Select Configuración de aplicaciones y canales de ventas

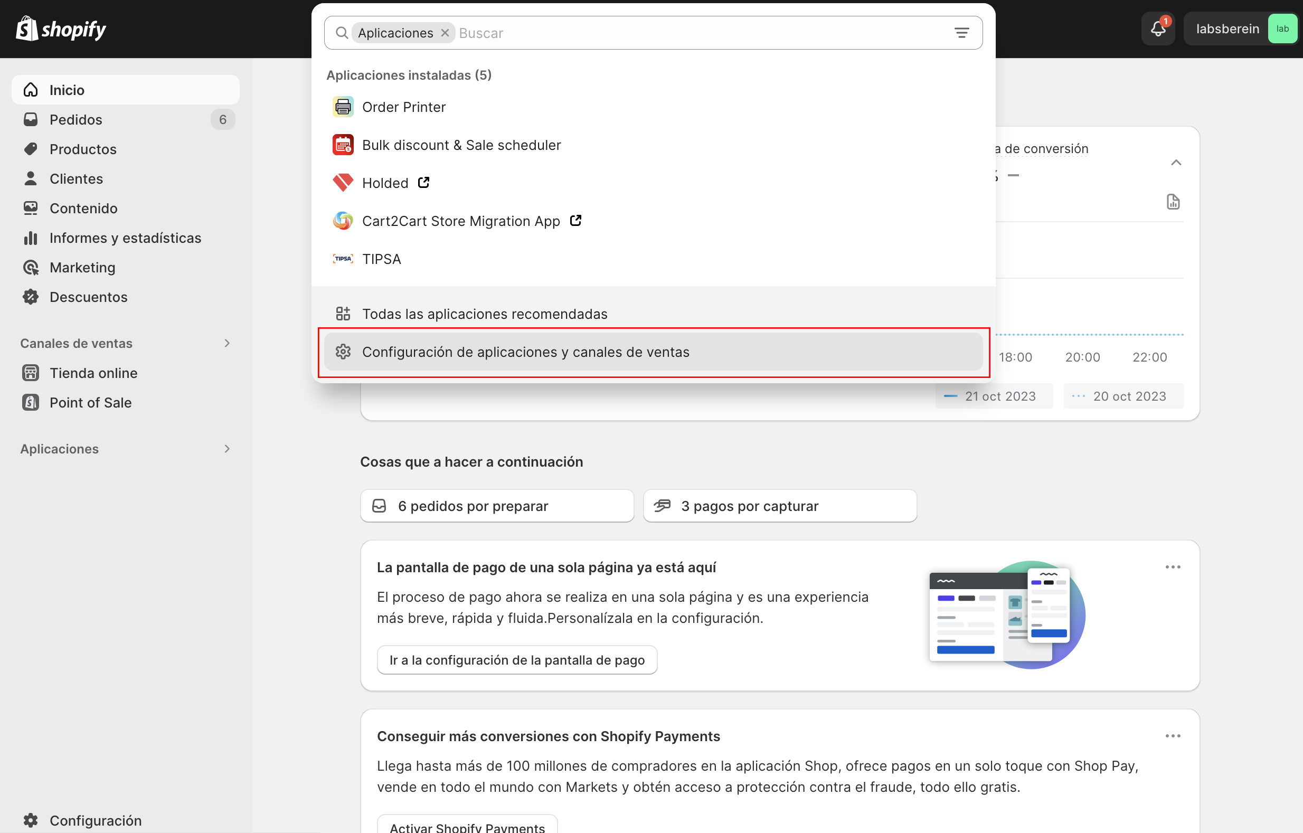click(x=526, y=352)
